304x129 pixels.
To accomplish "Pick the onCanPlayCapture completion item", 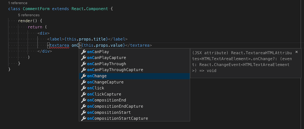I will click(x=106, y=58).
